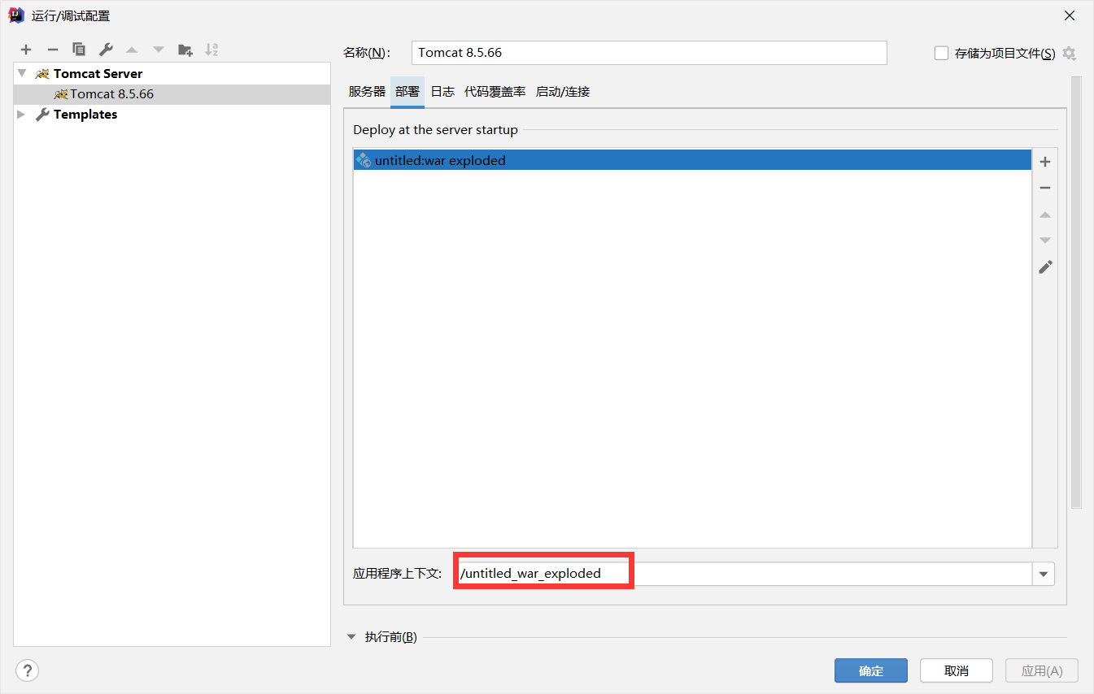The width and height of the screenshot is (1094, 694).
Task: Select the 部署 tab
Action: (x=408, y=92)
